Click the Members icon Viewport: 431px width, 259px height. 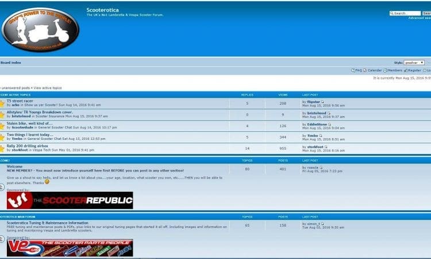click(x=386, y=70)
